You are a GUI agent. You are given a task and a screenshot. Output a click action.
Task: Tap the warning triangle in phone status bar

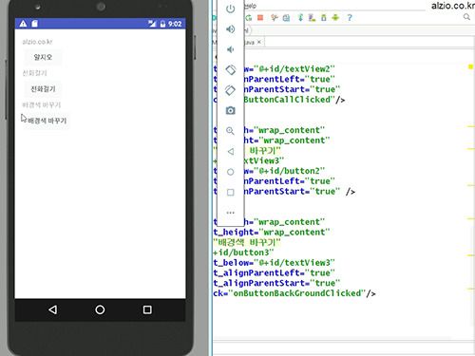pos(23,24)
